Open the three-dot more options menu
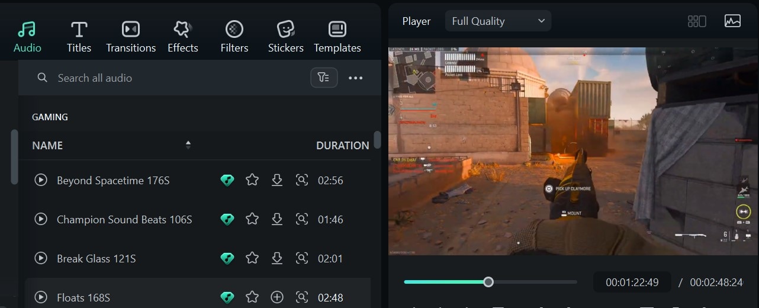This screenshot has height=308, width=759. [x=355, y=78]
